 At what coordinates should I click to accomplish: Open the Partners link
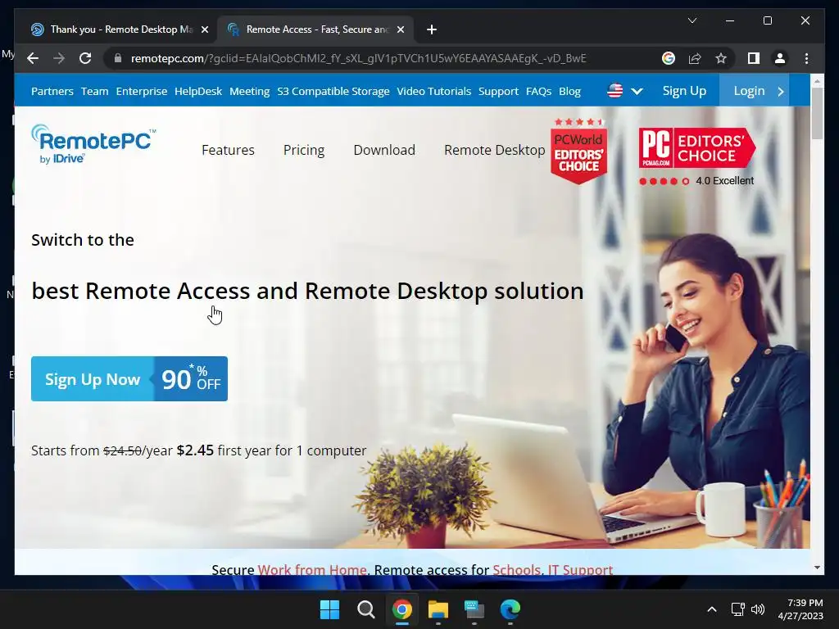coord(52,92)
